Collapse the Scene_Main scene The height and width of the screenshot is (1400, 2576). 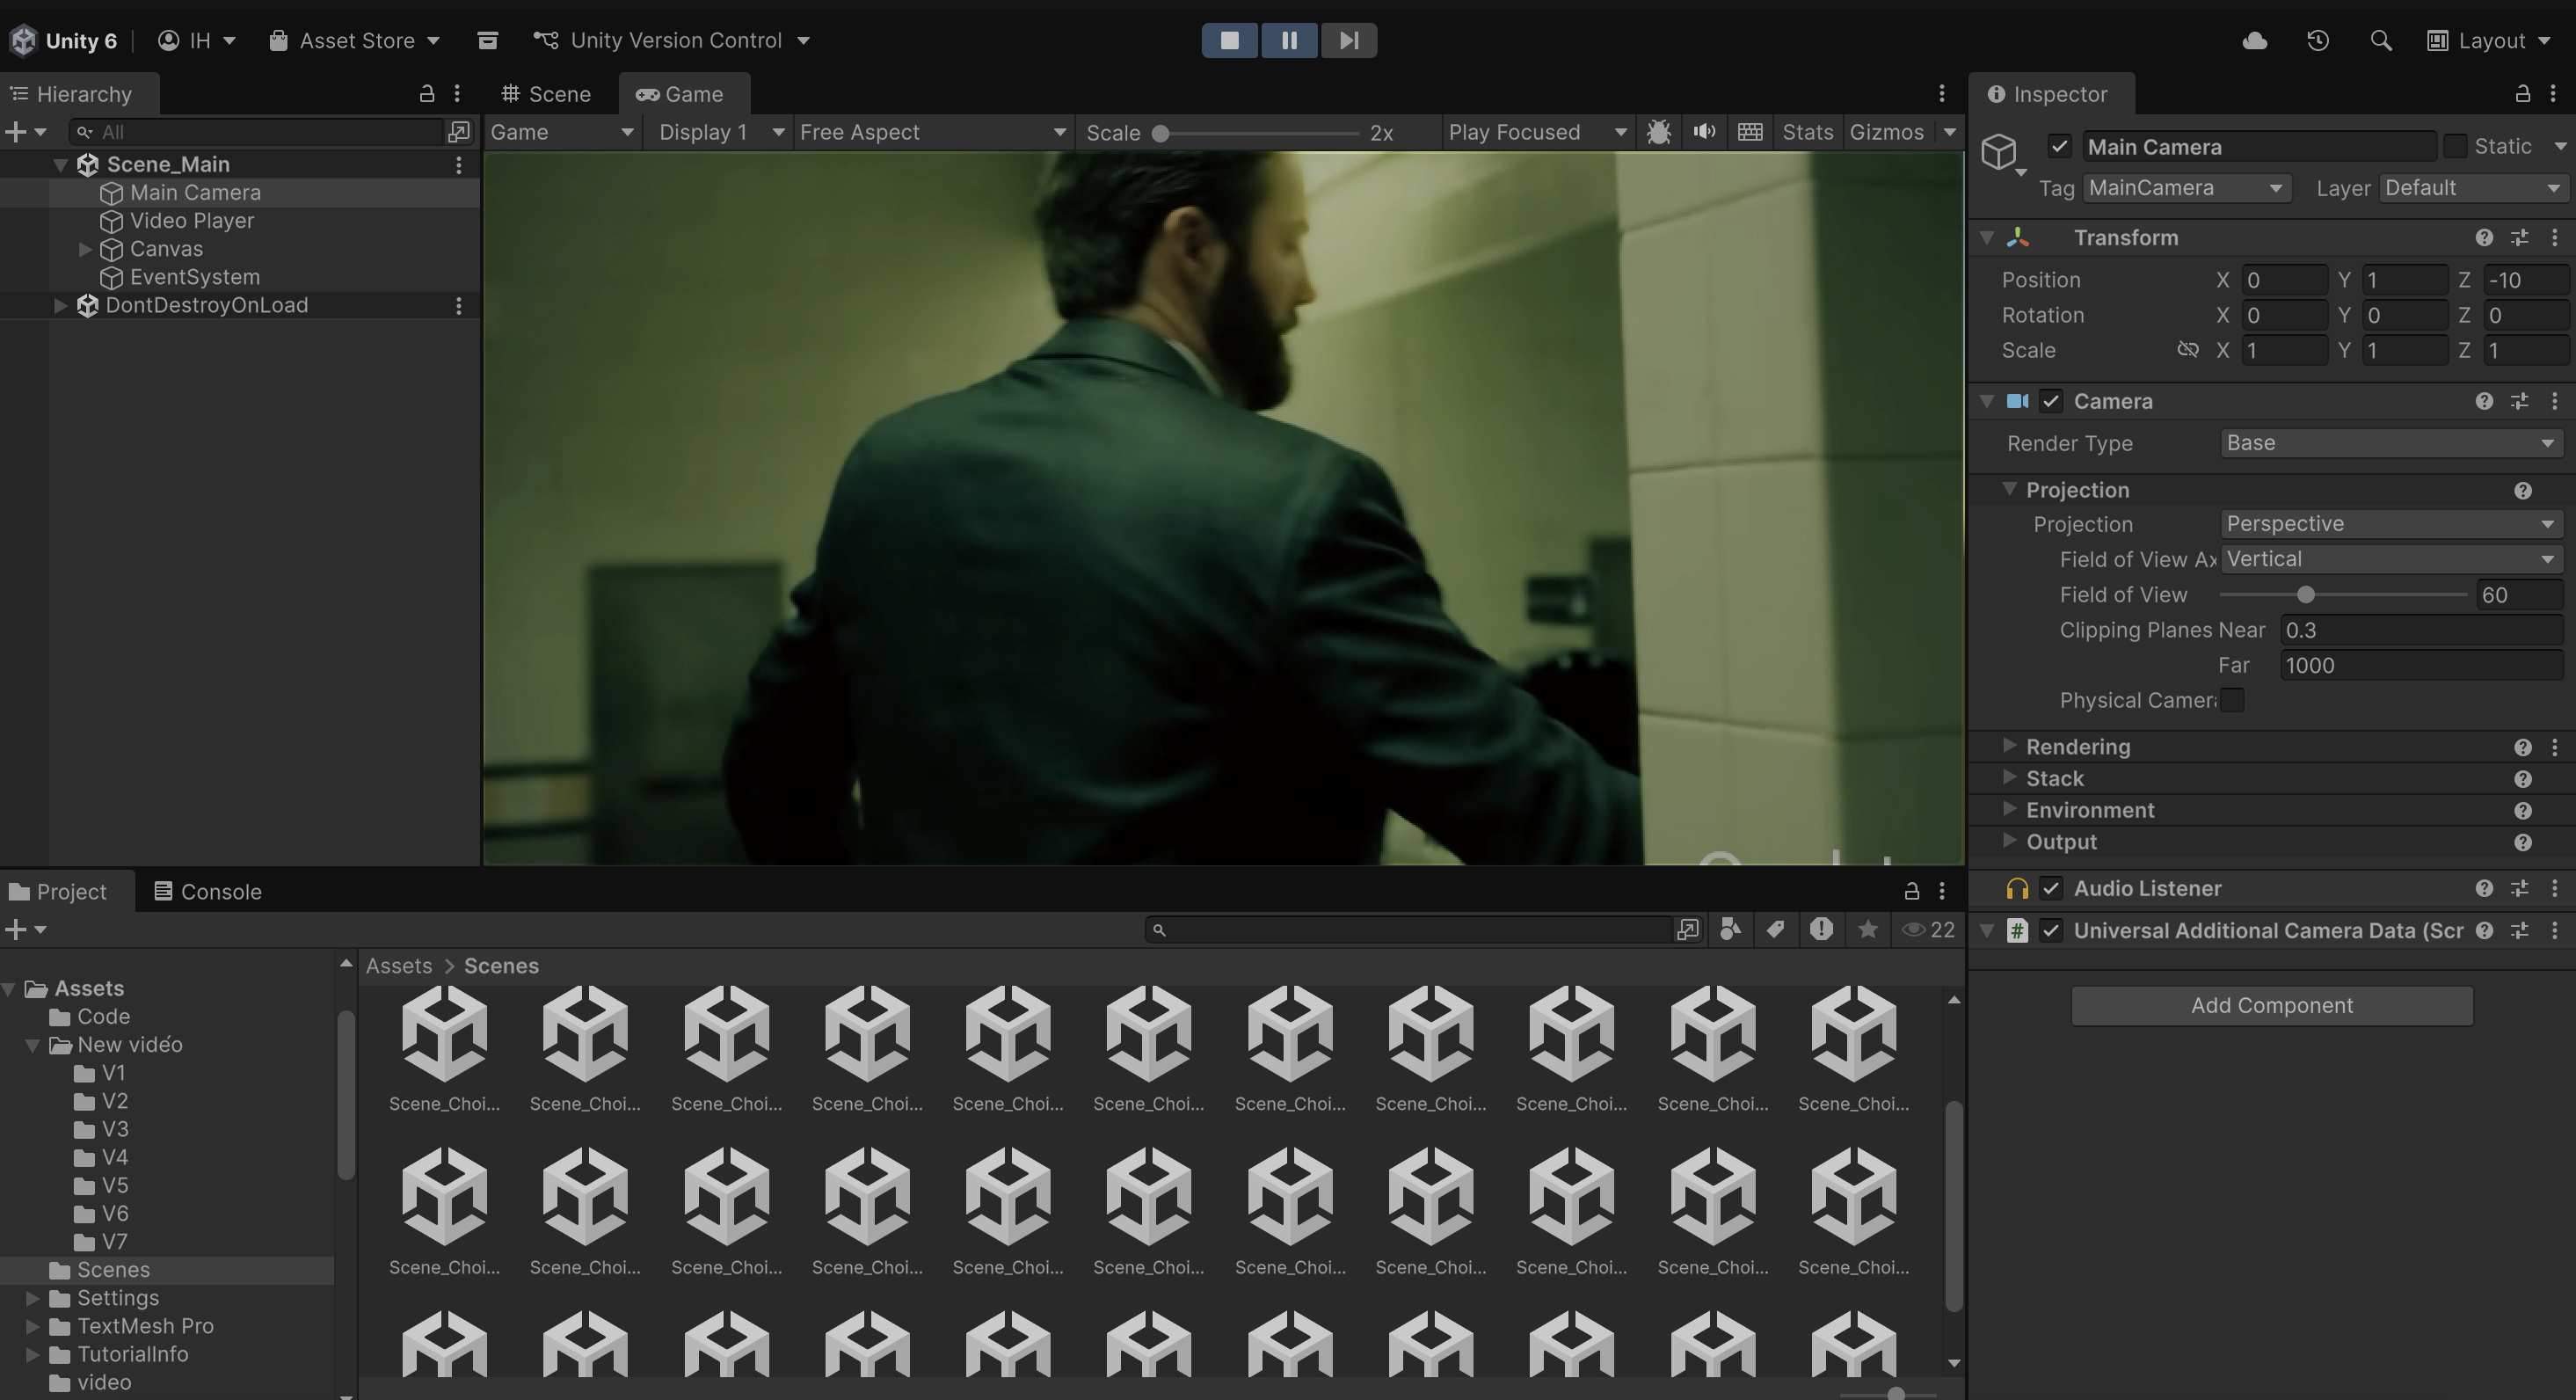(x=60, y=164)
